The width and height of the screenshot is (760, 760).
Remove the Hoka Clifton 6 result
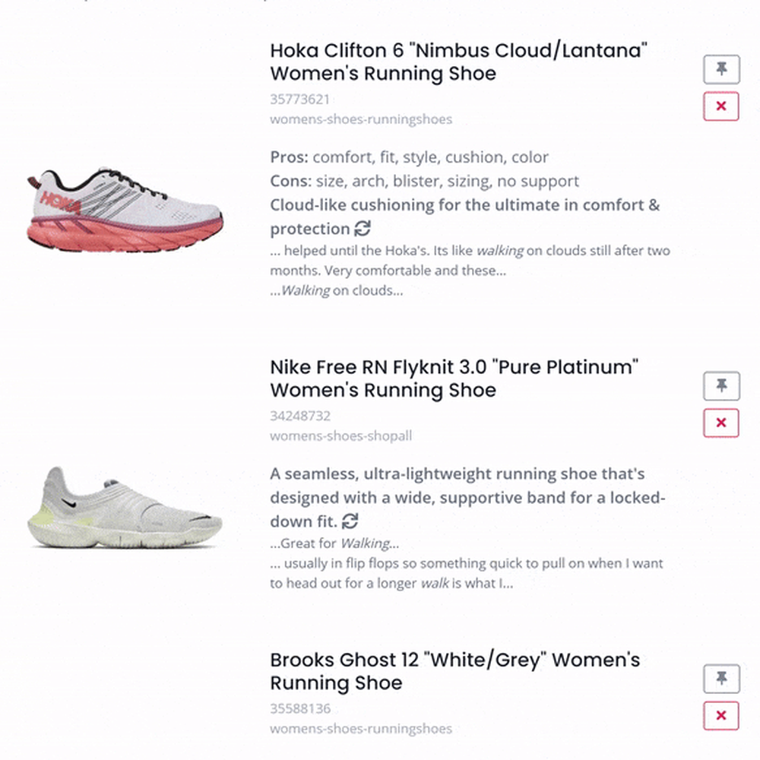pos(721,106)
